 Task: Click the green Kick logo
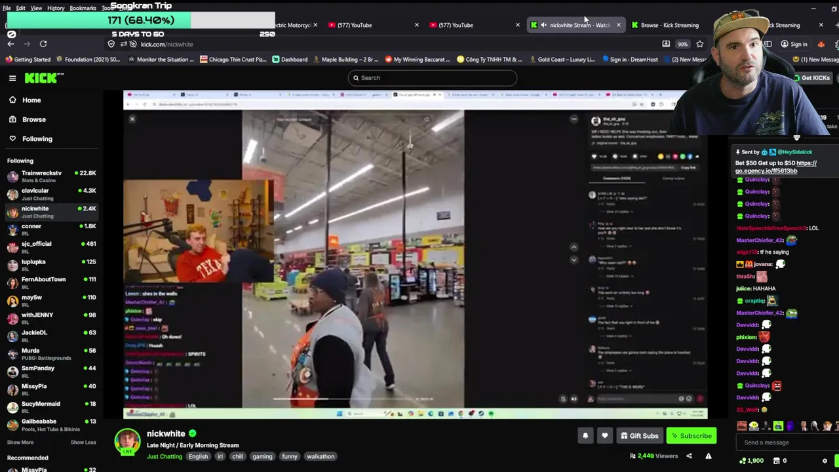44,78
